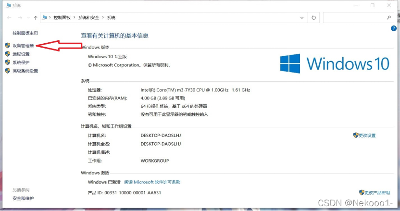Click the magnifier search icon
Image resolution: width=400 pixels, height=211 pixels.
389,18
